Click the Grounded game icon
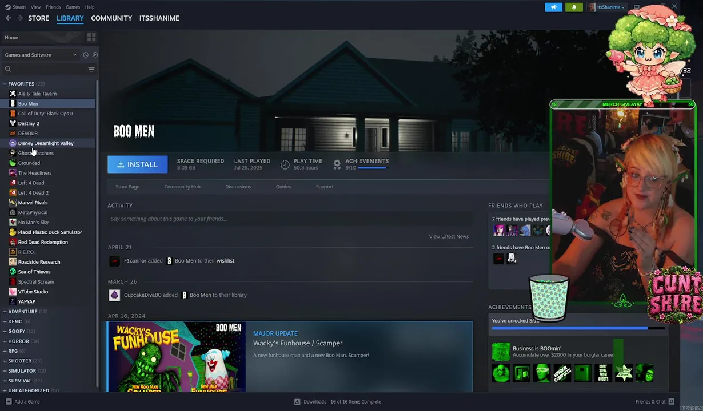 click(x=13, y=163)
